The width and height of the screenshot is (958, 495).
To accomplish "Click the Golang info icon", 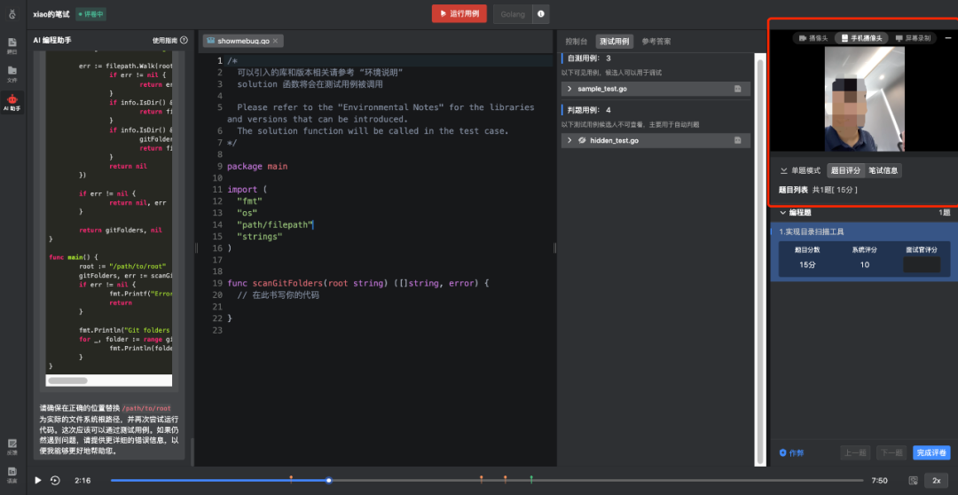I will 541,14.
